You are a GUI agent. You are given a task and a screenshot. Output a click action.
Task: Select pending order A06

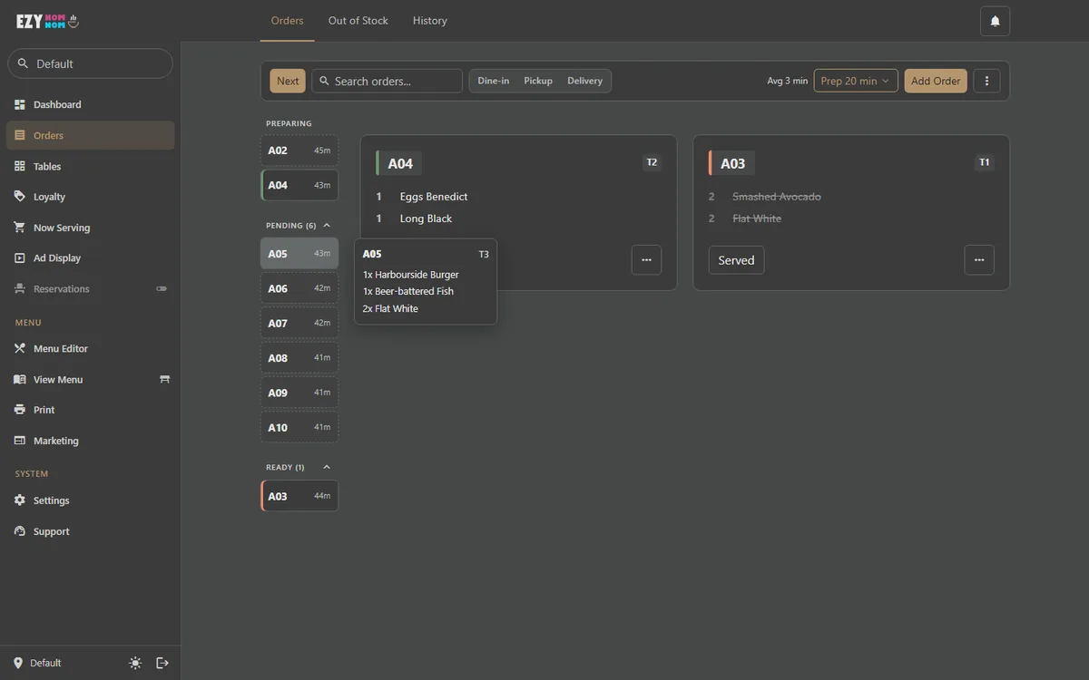click(299, 288)
